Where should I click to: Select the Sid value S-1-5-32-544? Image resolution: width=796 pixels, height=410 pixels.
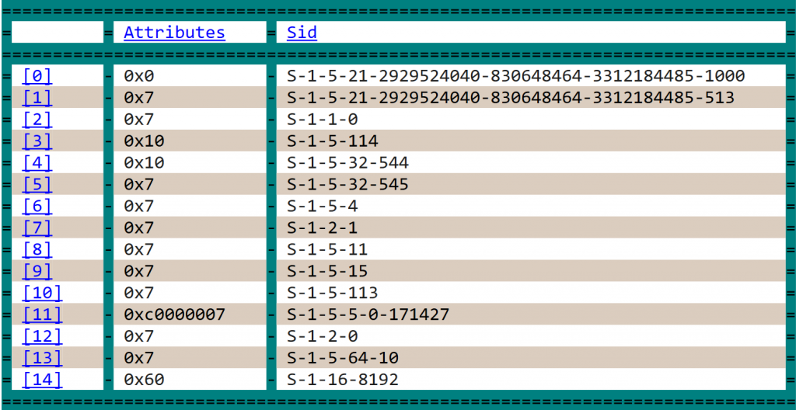coord(347,163)
